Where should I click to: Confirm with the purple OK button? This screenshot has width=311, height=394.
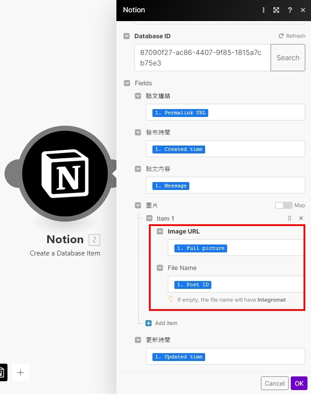pyautogui.click(x=299, y=383)
